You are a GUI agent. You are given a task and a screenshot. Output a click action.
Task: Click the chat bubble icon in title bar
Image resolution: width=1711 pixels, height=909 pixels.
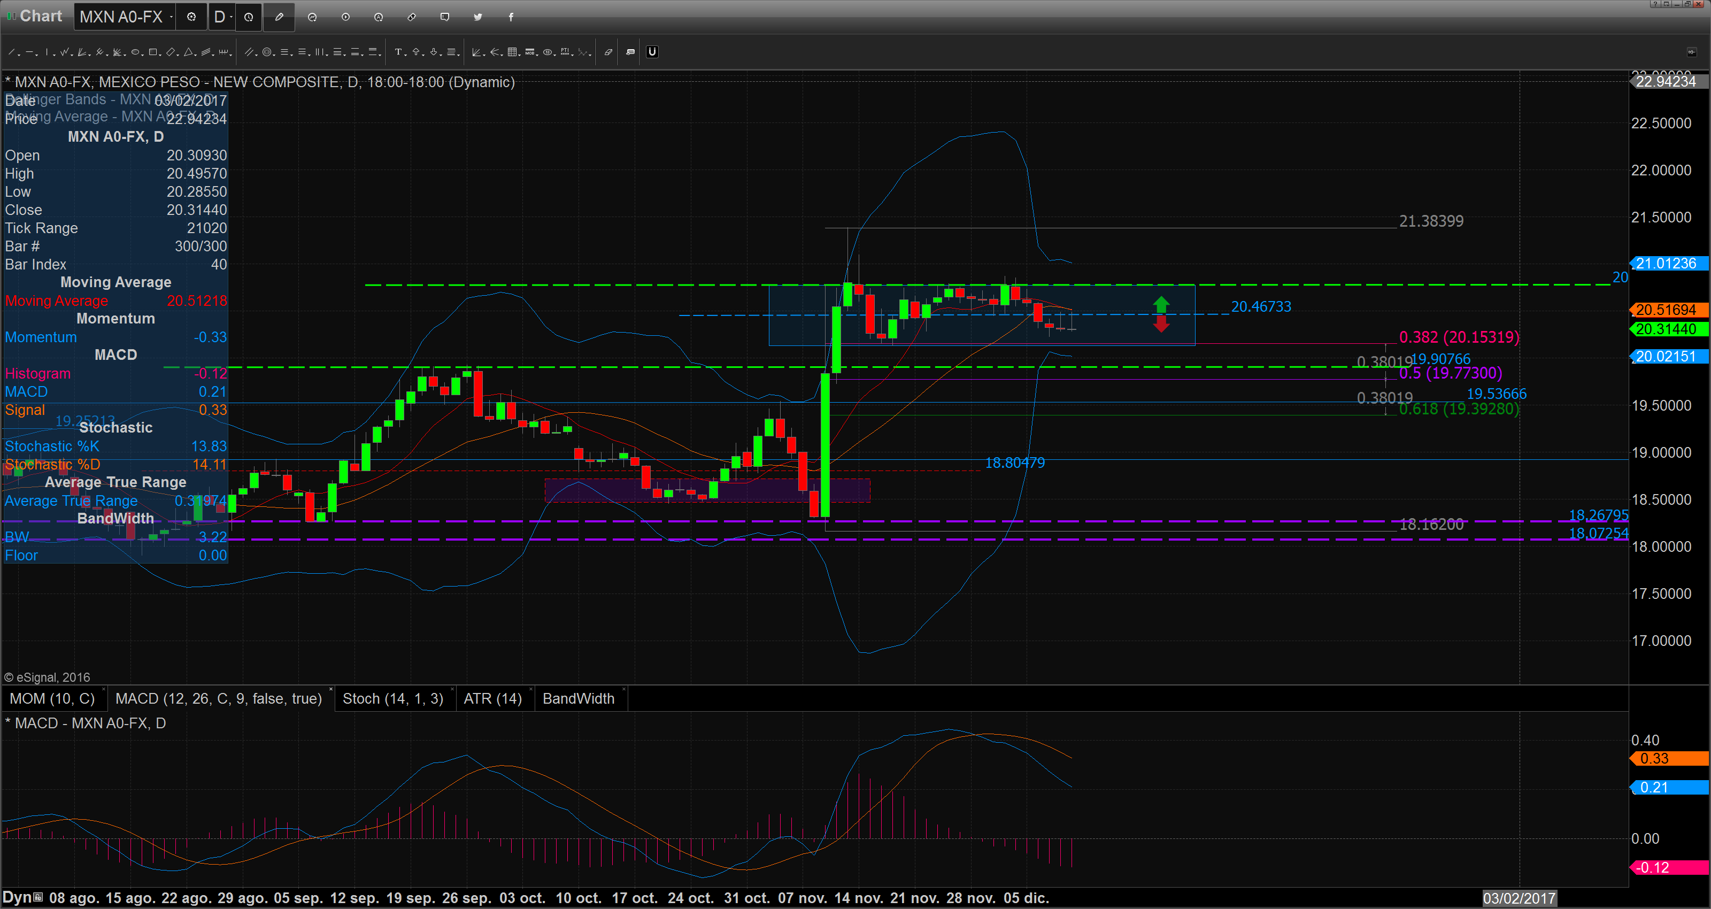[445, 17]
